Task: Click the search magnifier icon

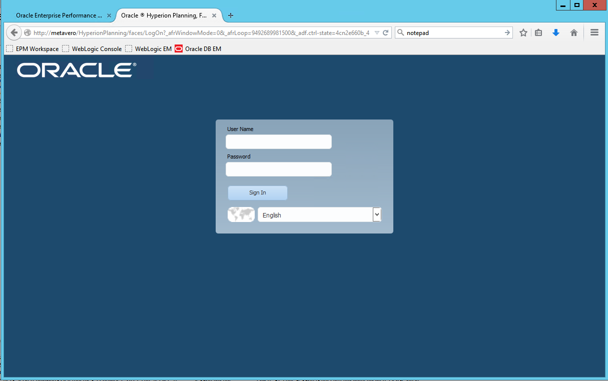Action: point(400,32)
